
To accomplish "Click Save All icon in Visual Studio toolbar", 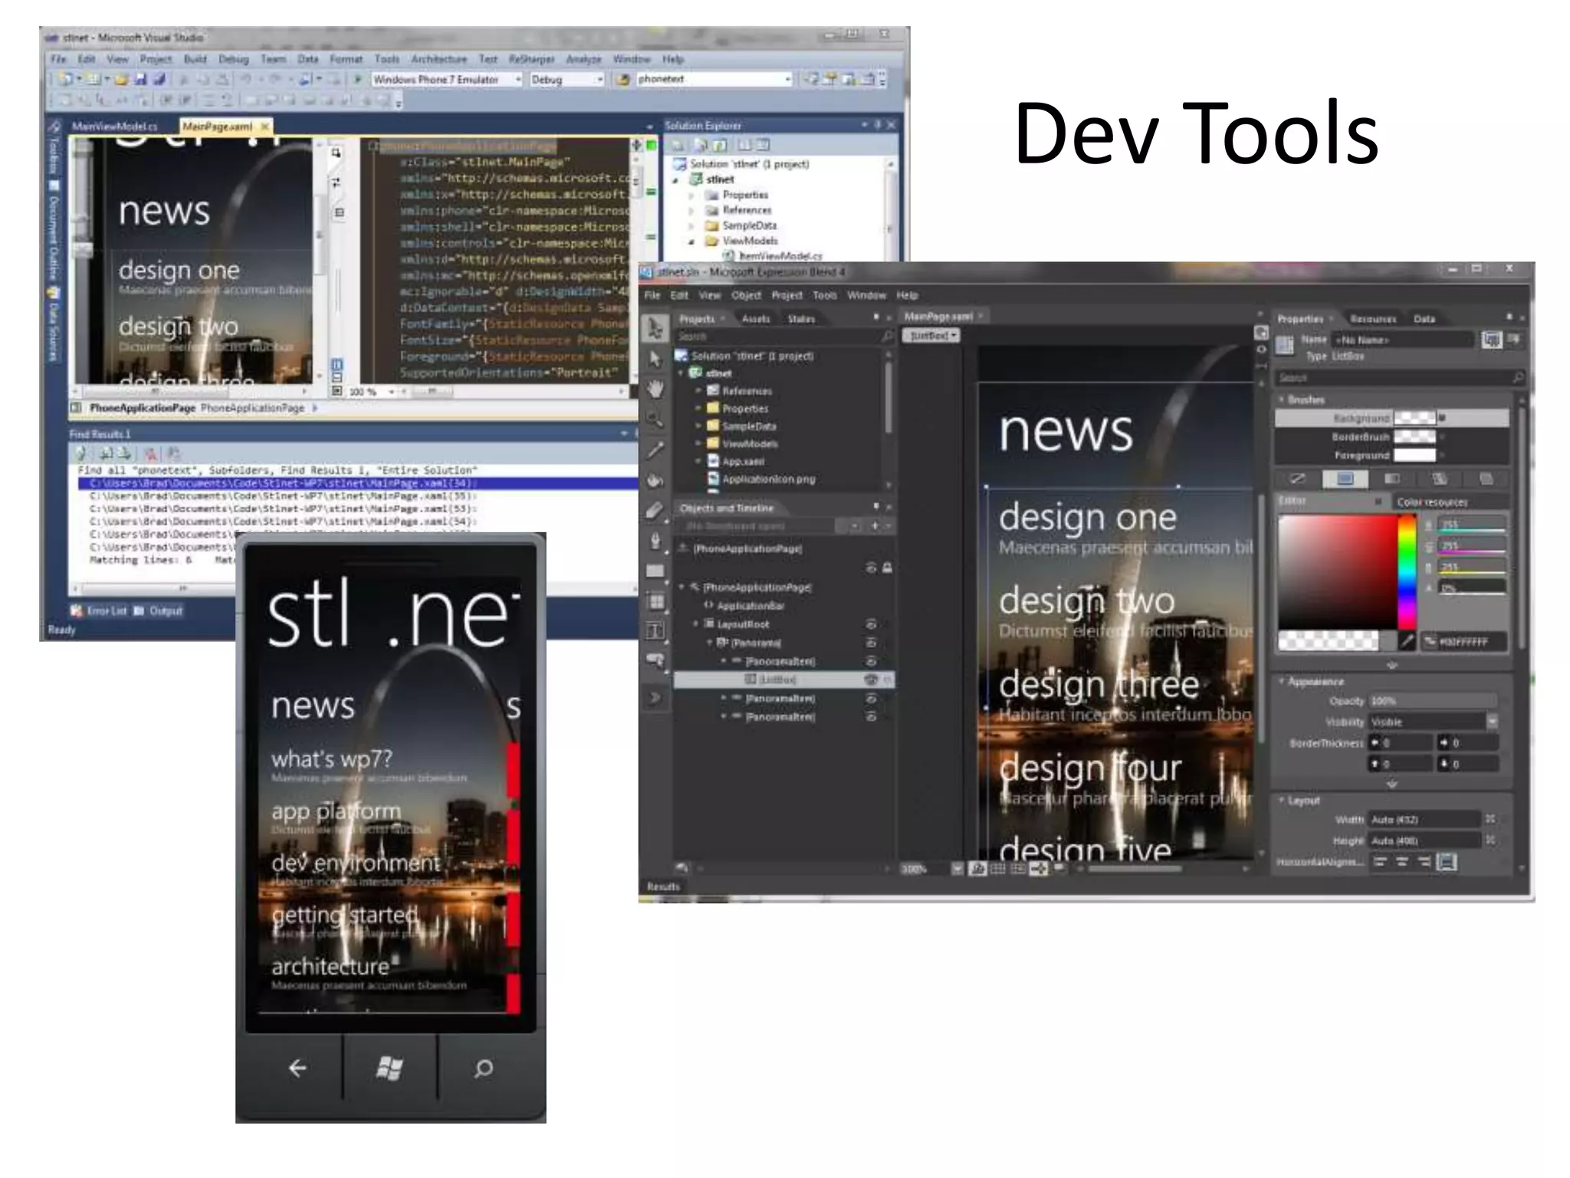I will point(159,79).
